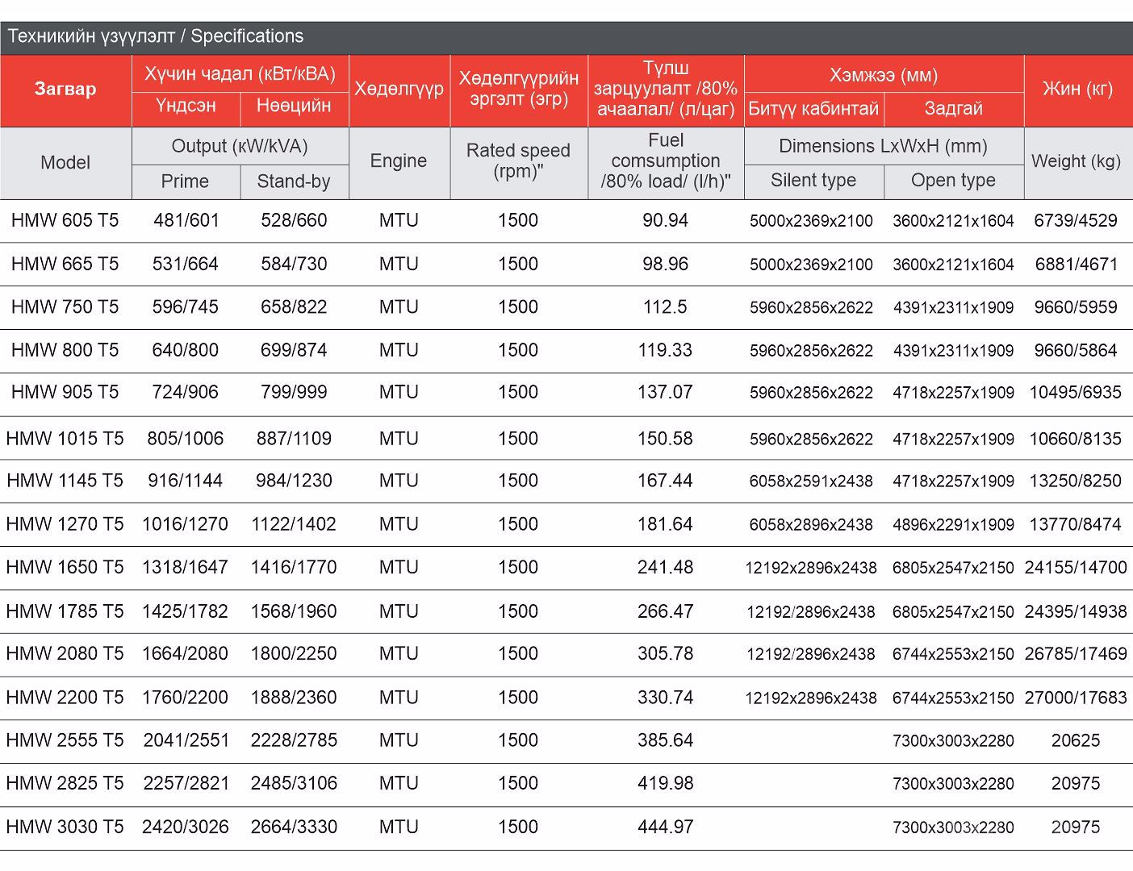Click fuel consumption value 112.5
Viewport: 1133px width, 871px height.
tap(665, 307)
